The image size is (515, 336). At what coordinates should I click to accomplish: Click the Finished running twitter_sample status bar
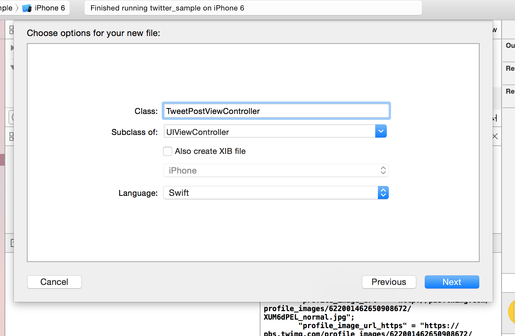click(253, 8)
